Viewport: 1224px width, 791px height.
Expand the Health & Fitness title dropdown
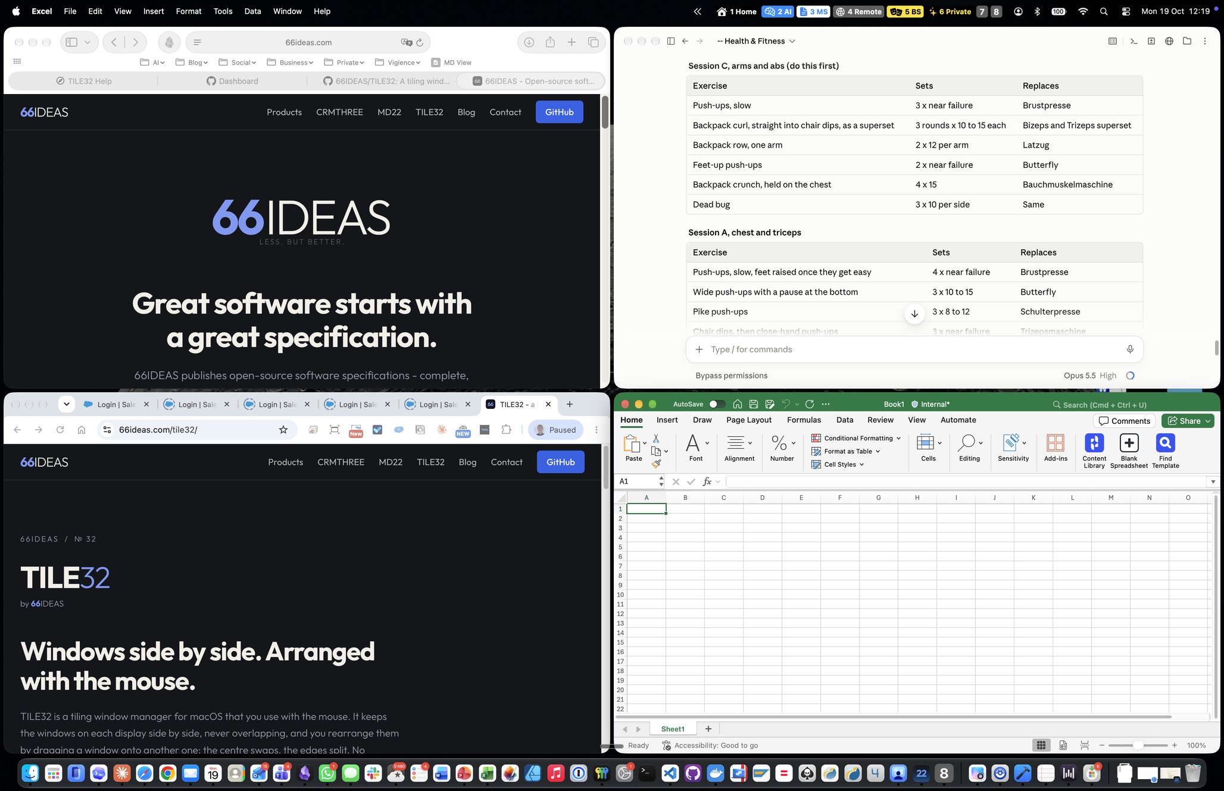[x=792, y=41]
